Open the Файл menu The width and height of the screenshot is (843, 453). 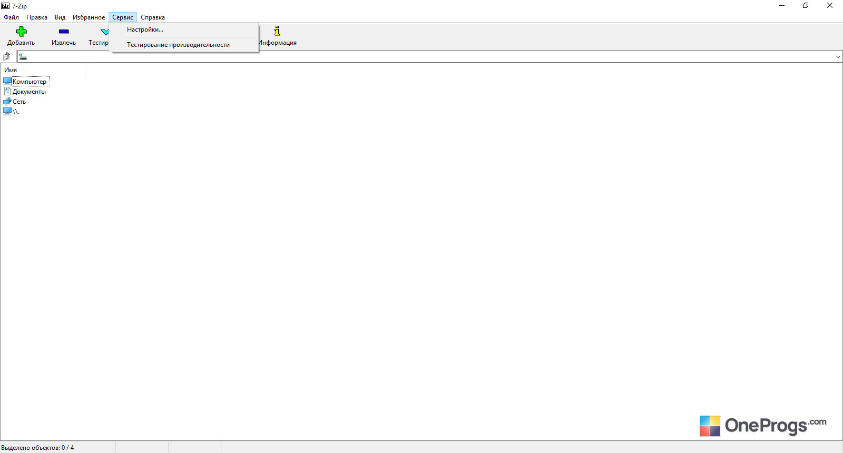tap(11, 17)
